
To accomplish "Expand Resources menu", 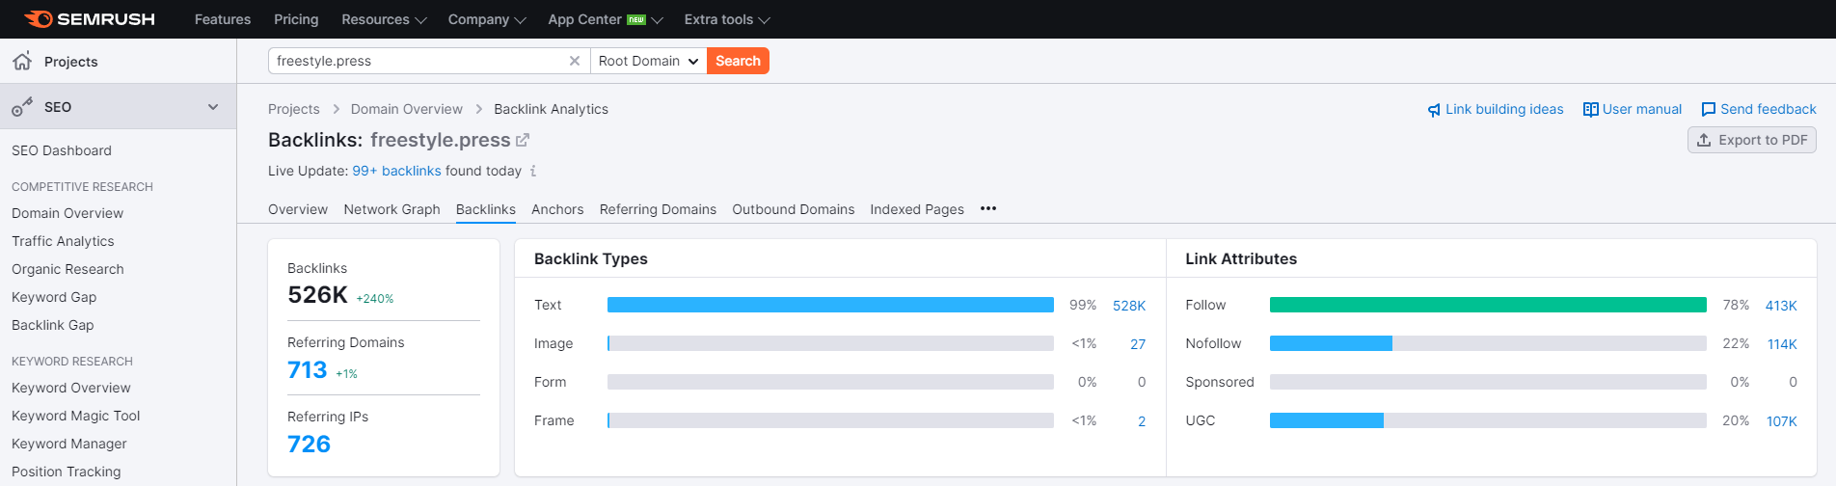I will 384,19.
